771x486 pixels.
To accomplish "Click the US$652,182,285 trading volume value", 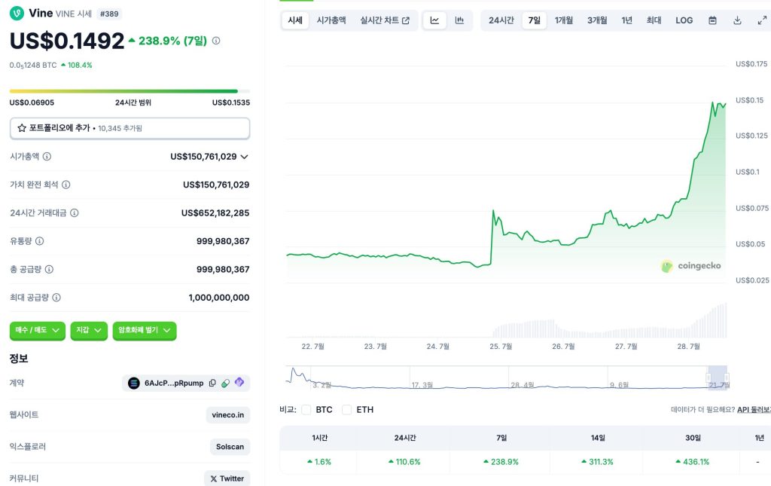I will tap(215, 213).
